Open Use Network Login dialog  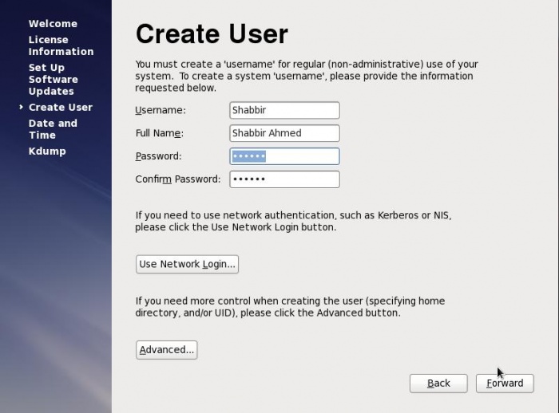pyautogui.click(x=187, y=264)
